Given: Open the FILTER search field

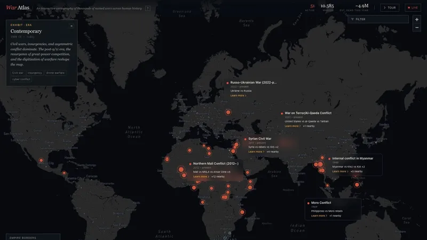Looking at the screenshot, I should click(378, 19).
